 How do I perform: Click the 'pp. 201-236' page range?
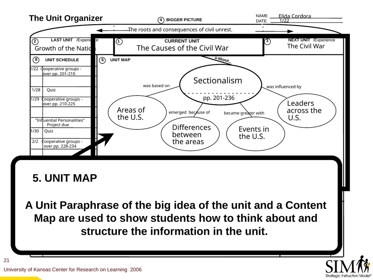(x=219, y=98)
